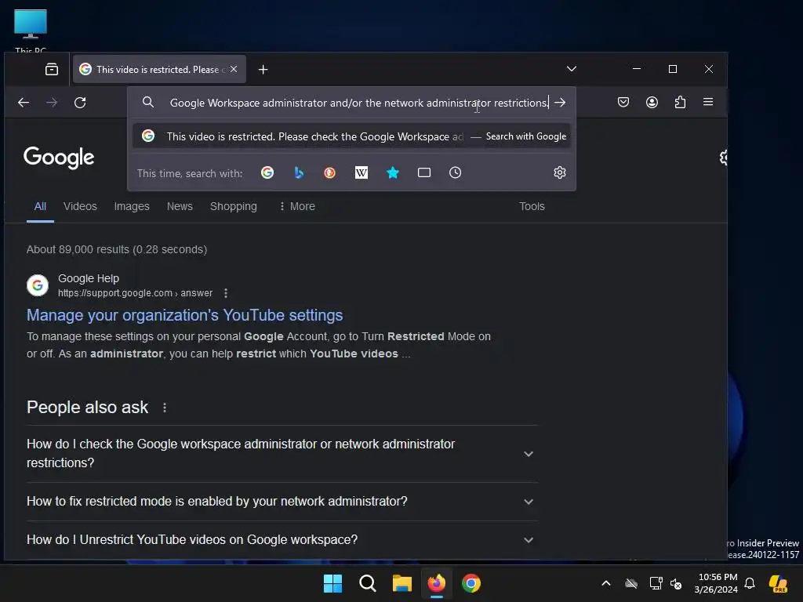Reload the current page

[80, 103]
